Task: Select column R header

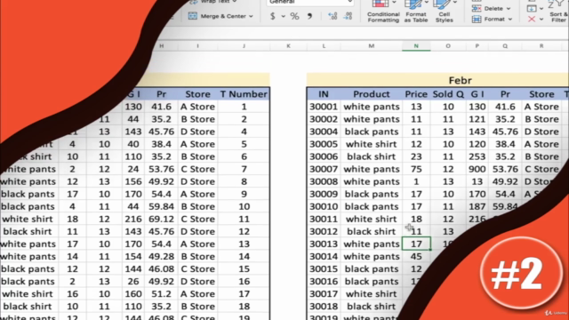Action: [x=541, y=46]
